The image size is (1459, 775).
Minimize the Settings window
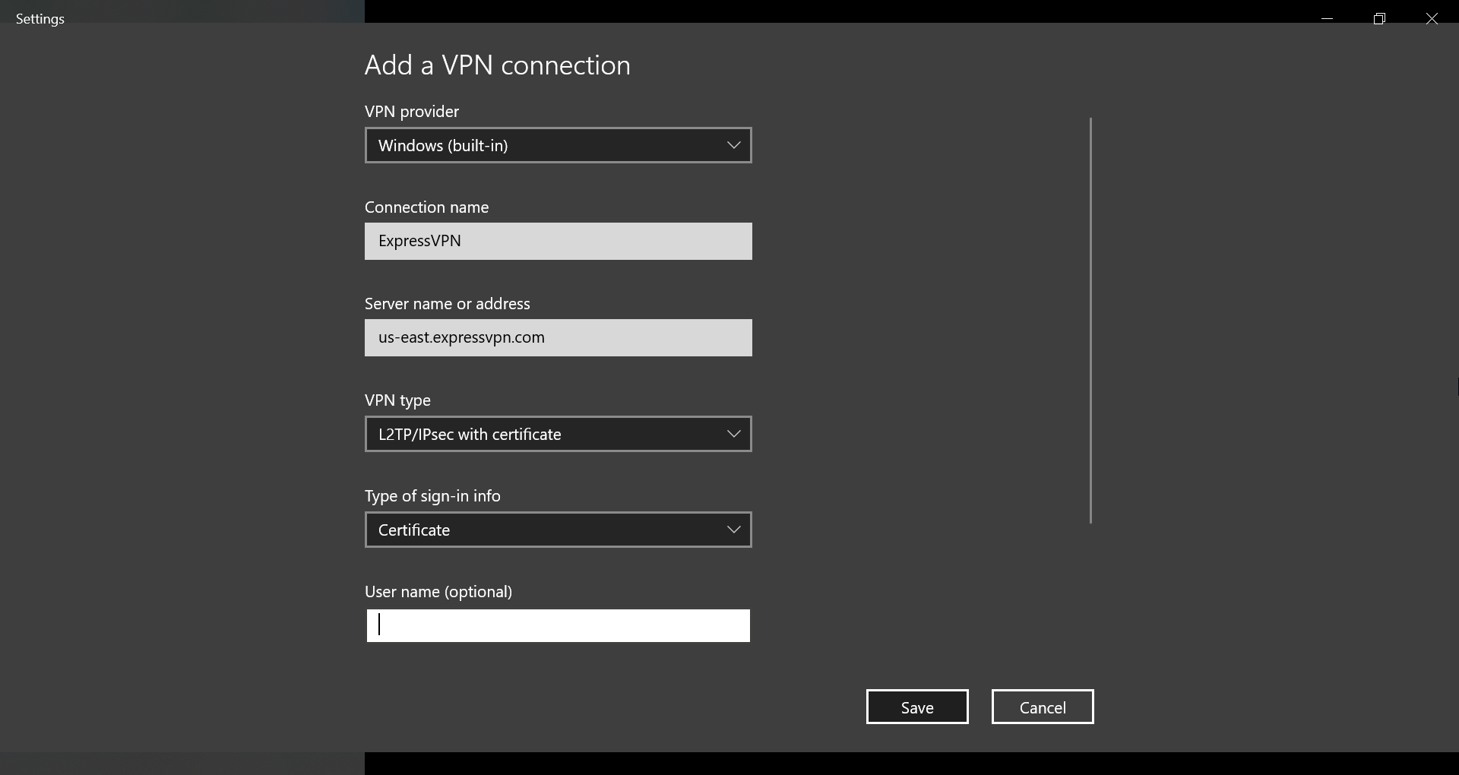pyautogui.click(x=1328, y=18)
